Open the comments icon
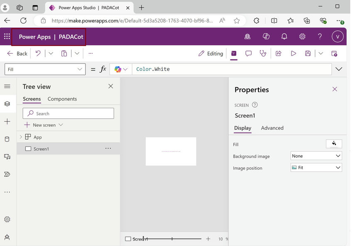This screenshot has height=246, width=353. (x=248, y=54)
